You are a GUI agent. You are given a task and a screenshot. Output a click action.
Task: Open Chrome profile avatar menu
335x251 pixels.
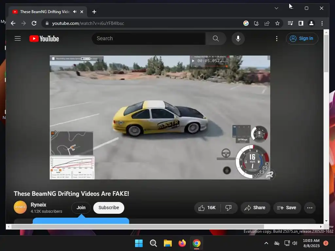311,23
